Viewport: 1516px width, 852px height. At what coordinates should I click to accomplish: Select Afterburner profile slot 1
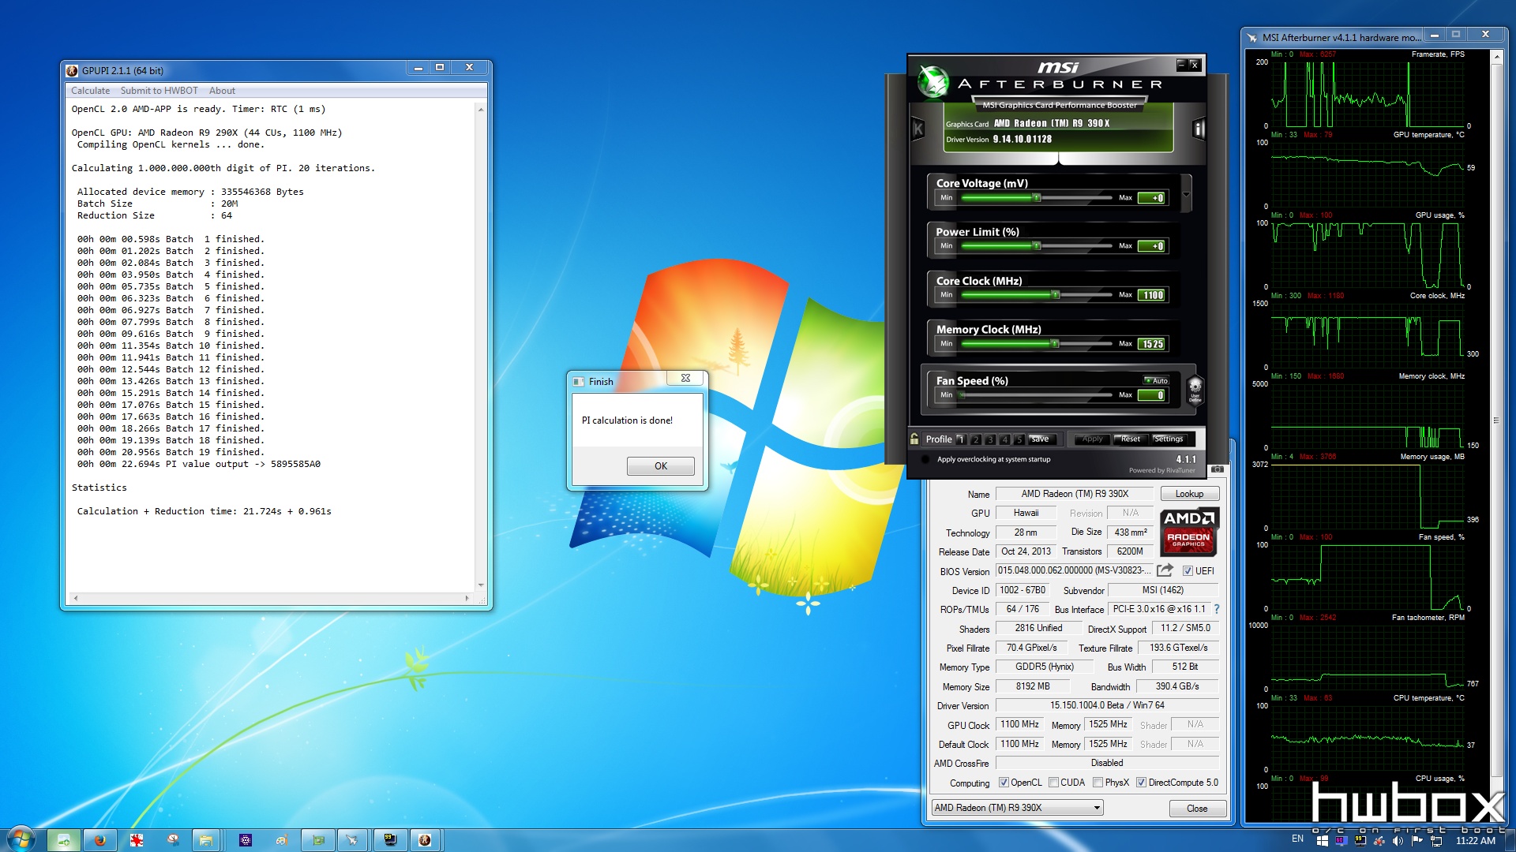pyautogui.click(x=961, y=439)
